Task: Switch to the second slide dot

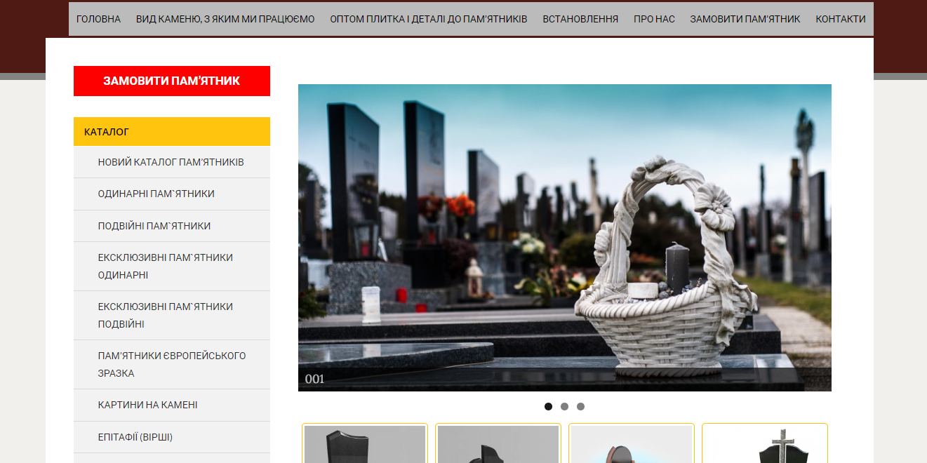Action: click(x=564, y=407)
